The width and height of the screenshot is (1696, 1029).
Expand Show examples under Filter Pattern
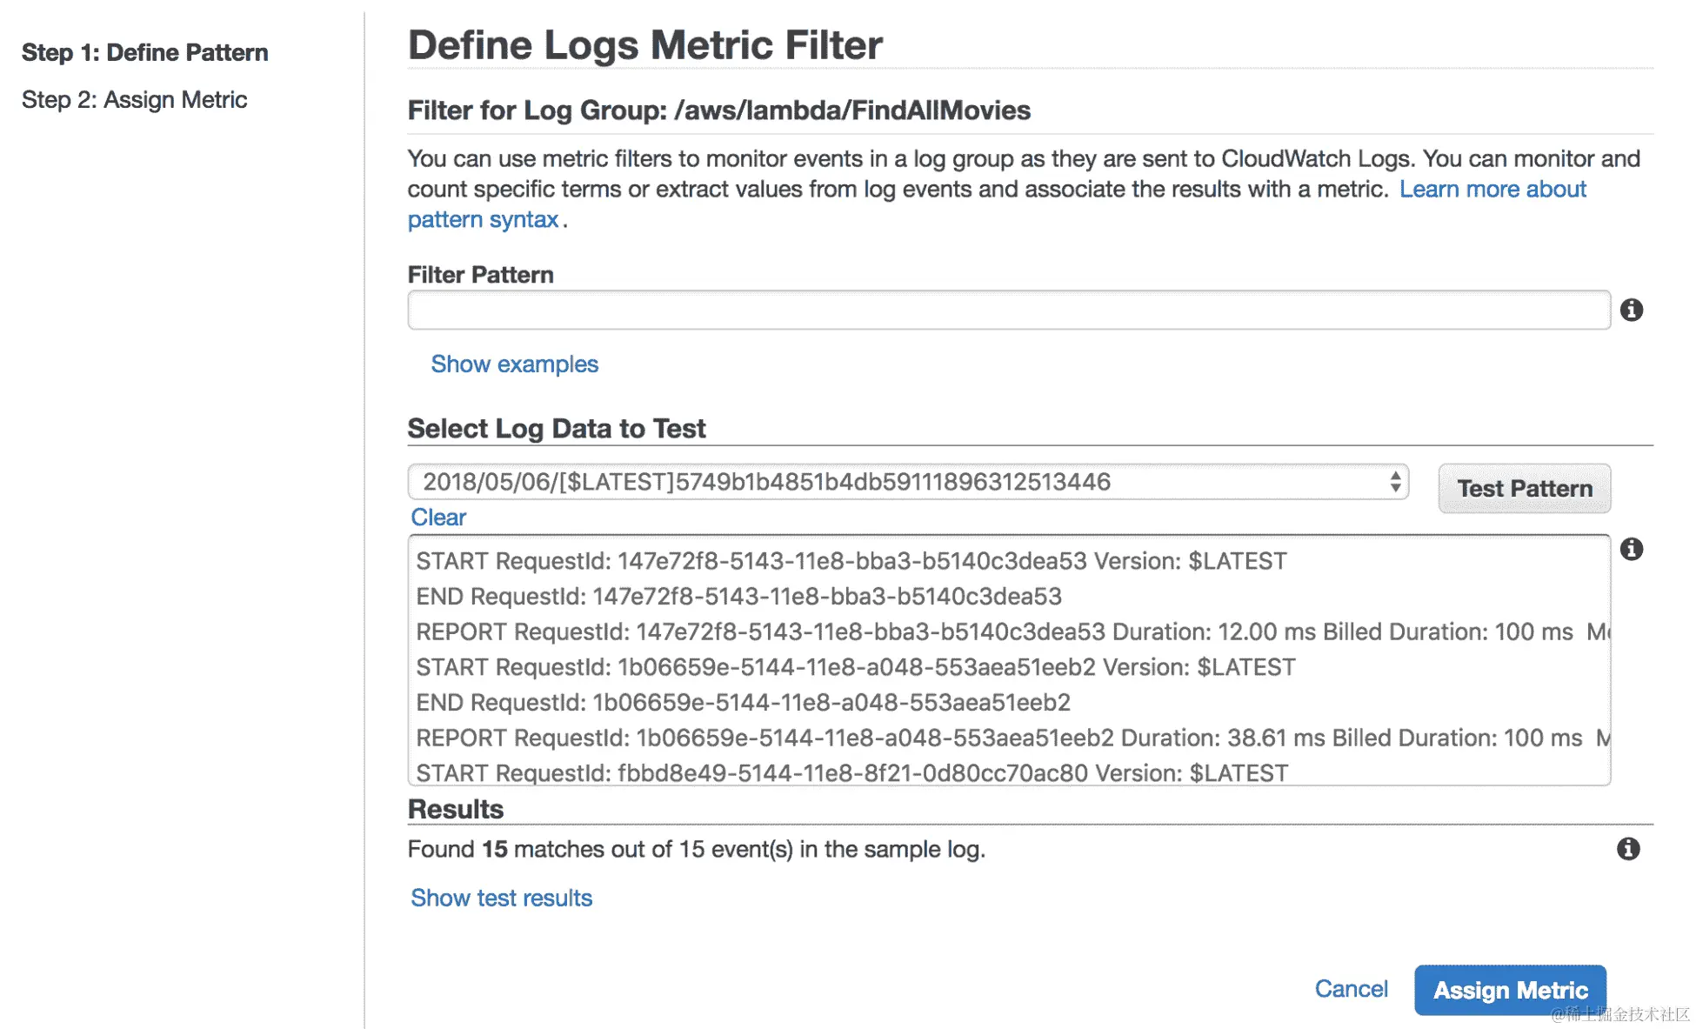tap(514, 364)
